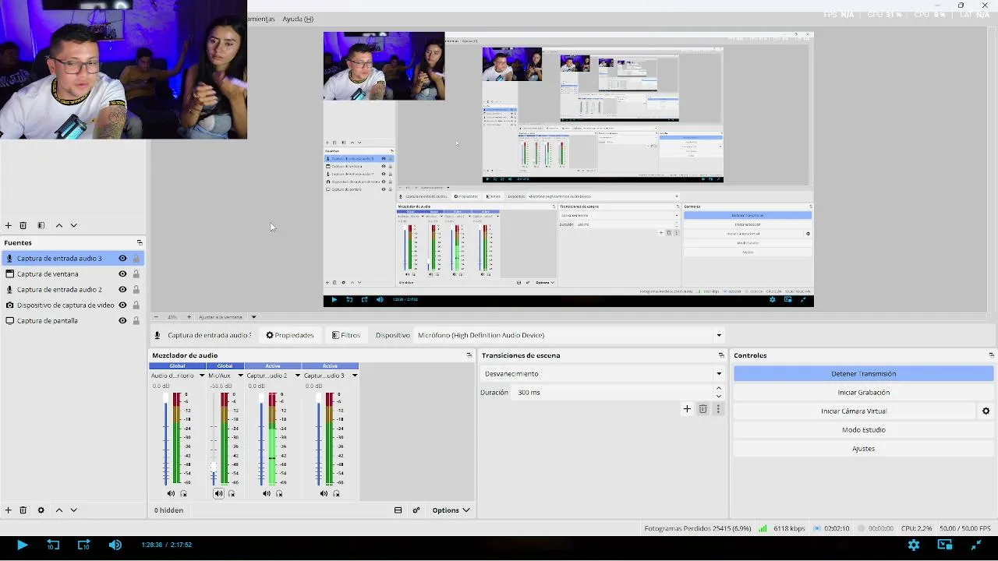Zoom out the preview with minus button

point(156,317)
